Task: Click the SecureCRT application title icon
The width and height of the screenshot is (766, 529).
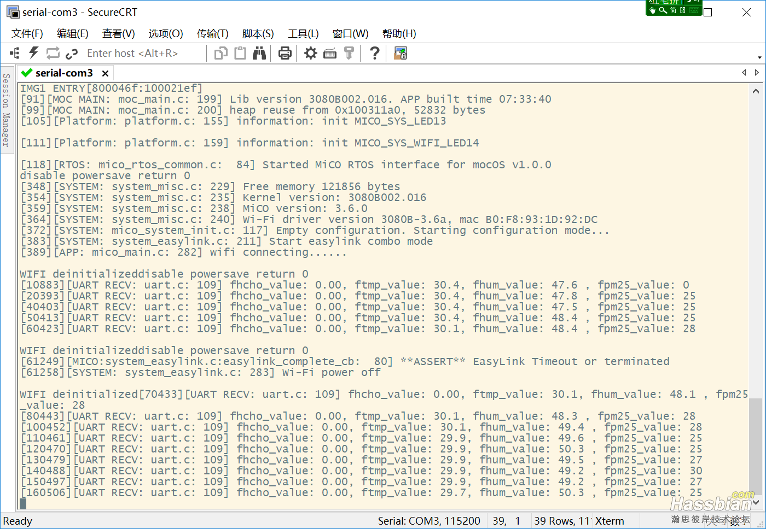Action: click(x=13, y=12)
